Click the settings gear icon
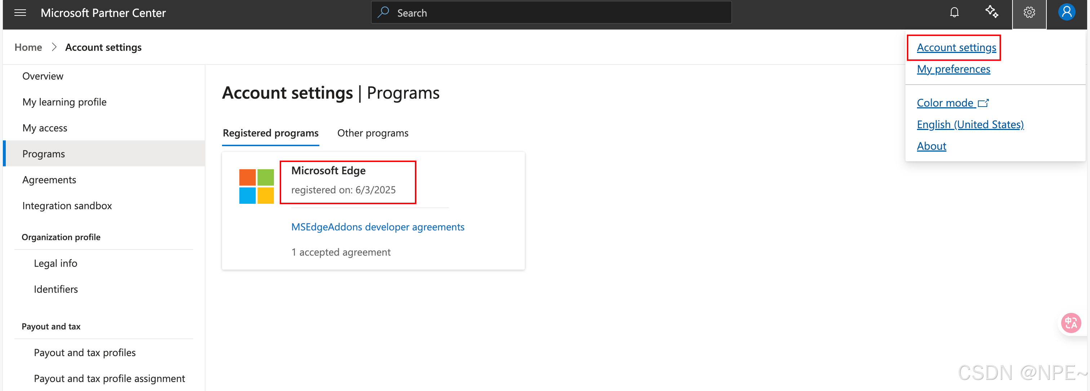The height and width of the screenshot is (391, 1090). (x=1029, y=13)
